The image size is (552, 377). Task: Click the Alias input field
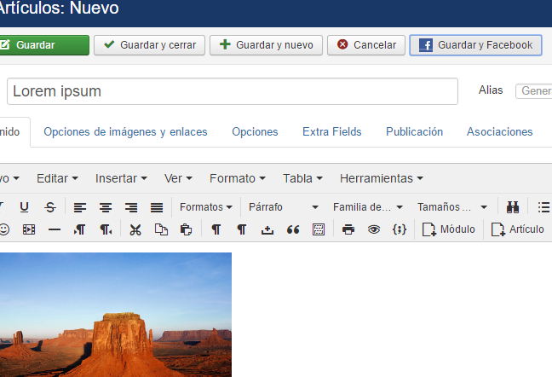tap(534, 91)
